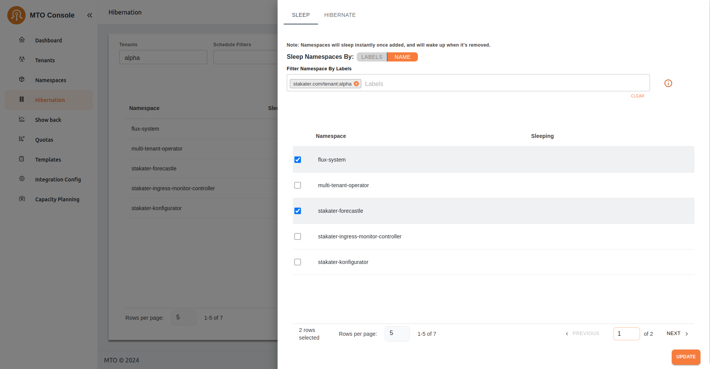Open the Tenants alpha dropdown

[x=163, y=58]
